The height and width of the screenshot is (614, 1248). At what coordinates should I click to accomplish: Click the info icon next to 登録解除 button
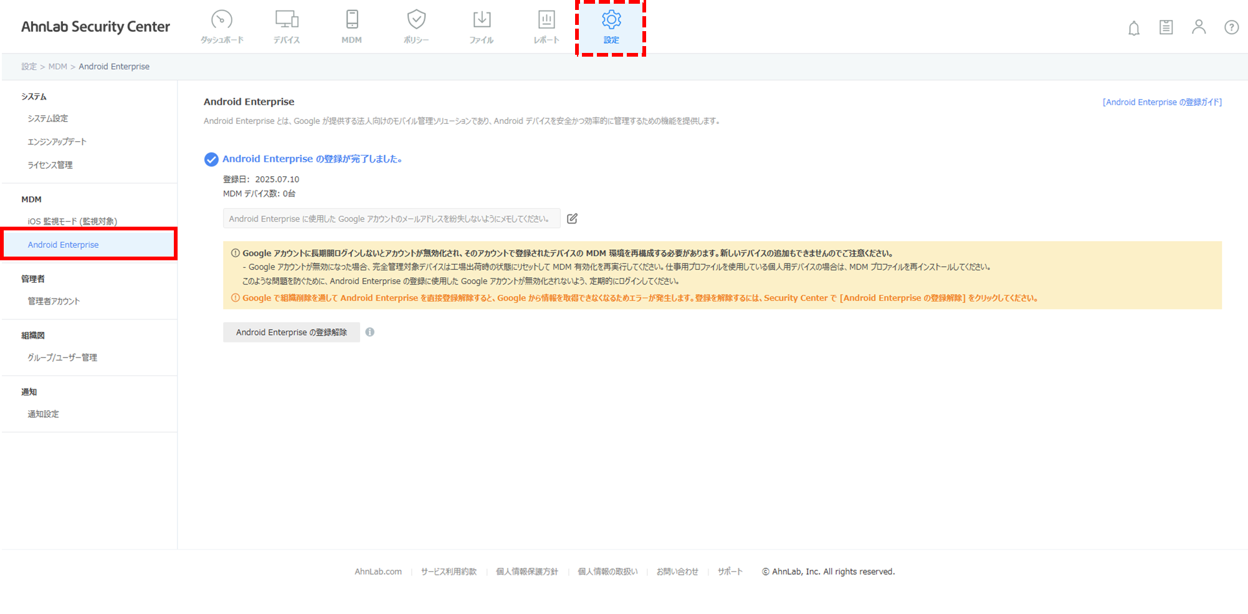[370, 332]
